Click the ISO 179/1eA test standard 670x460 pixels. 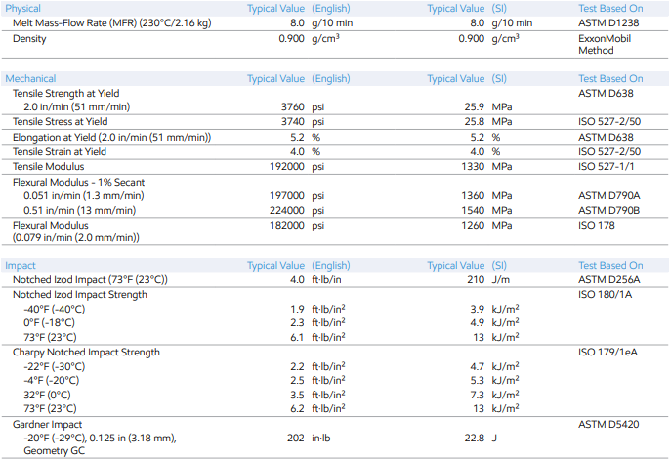coord(607,352)
